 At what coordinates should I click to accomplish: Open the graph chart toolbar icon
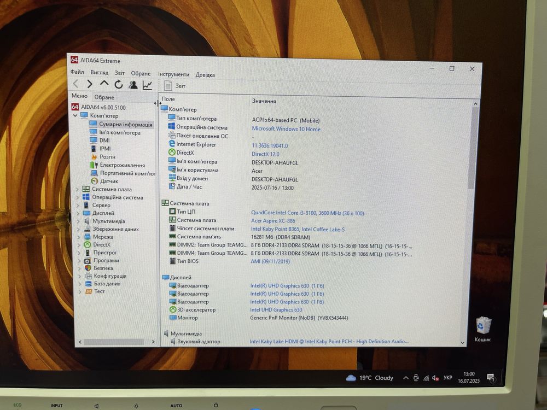point(147,85)
